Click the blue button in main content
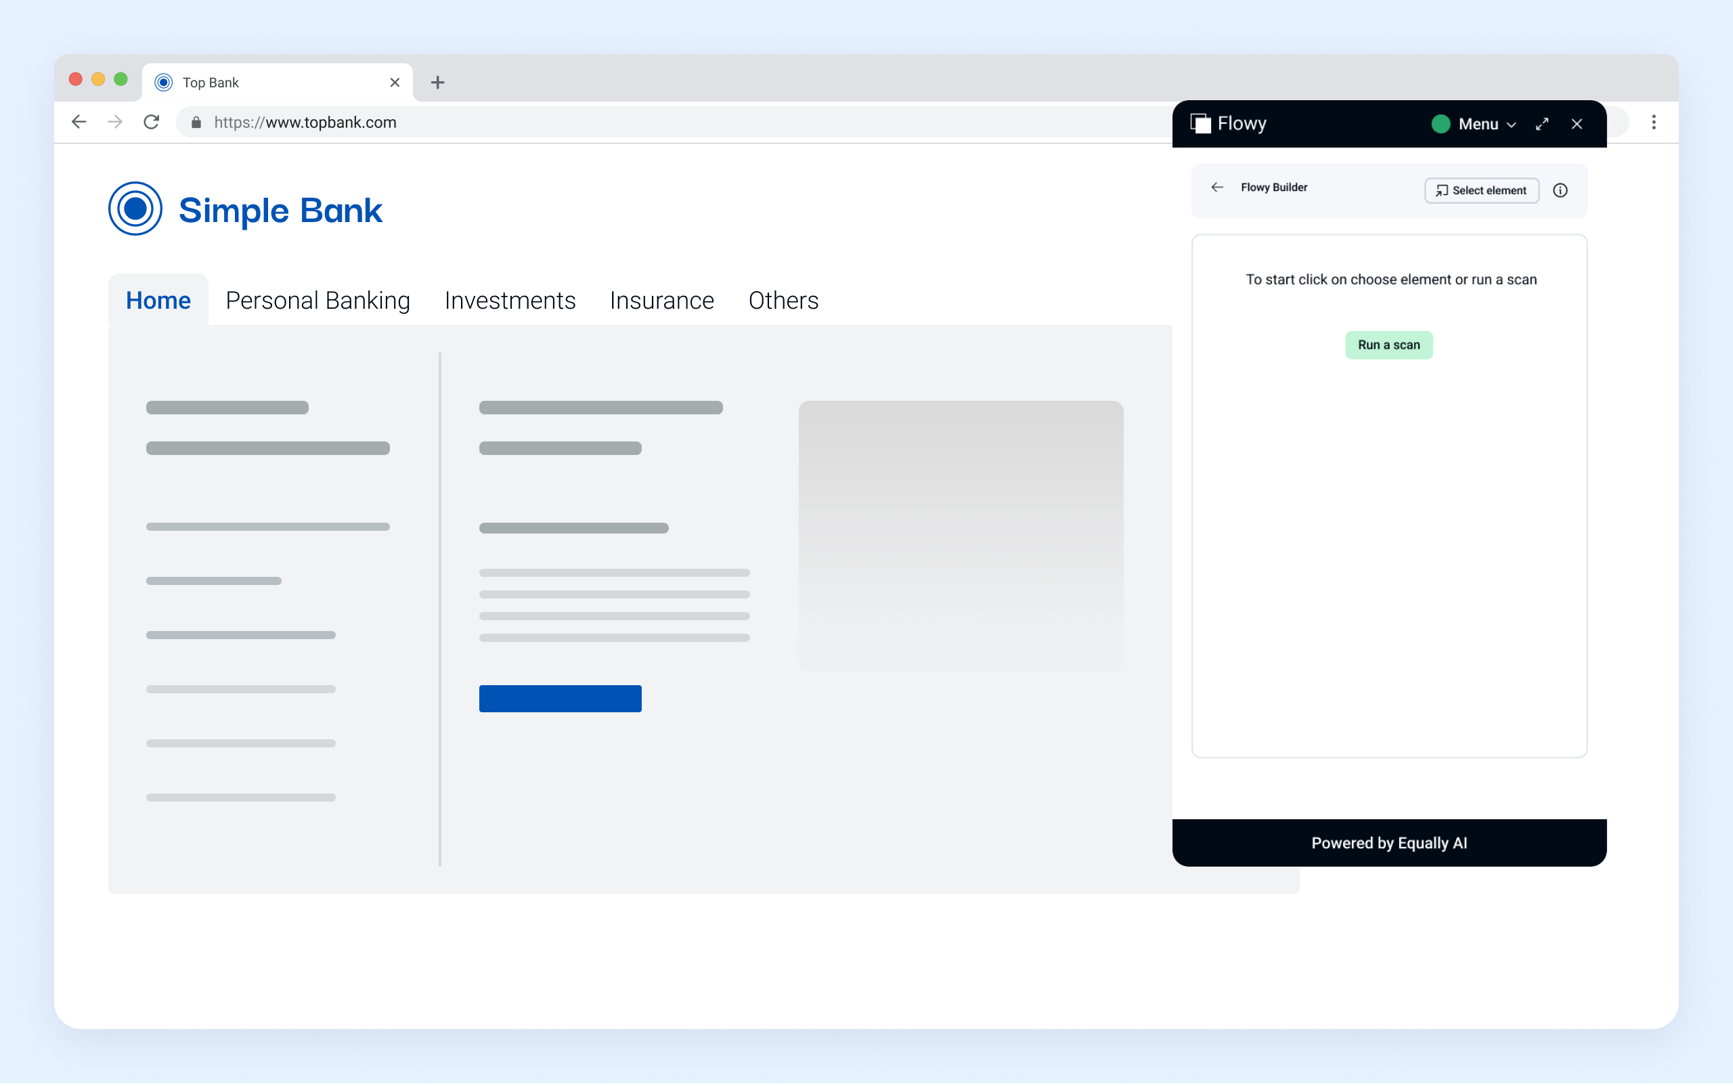This screenshot has width=1733, height=1086. [x=561, y=698]
